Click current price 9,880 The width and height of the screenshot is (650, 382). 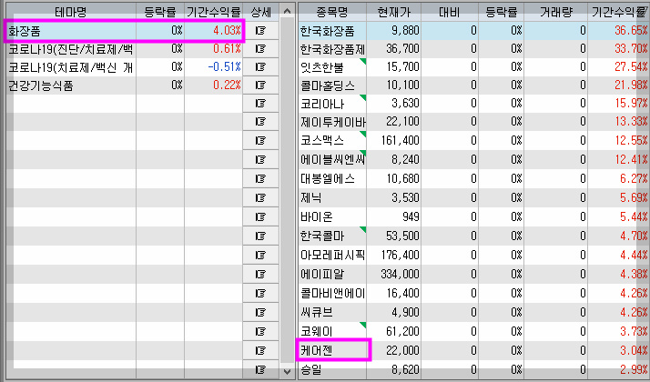tap(405, 31)
